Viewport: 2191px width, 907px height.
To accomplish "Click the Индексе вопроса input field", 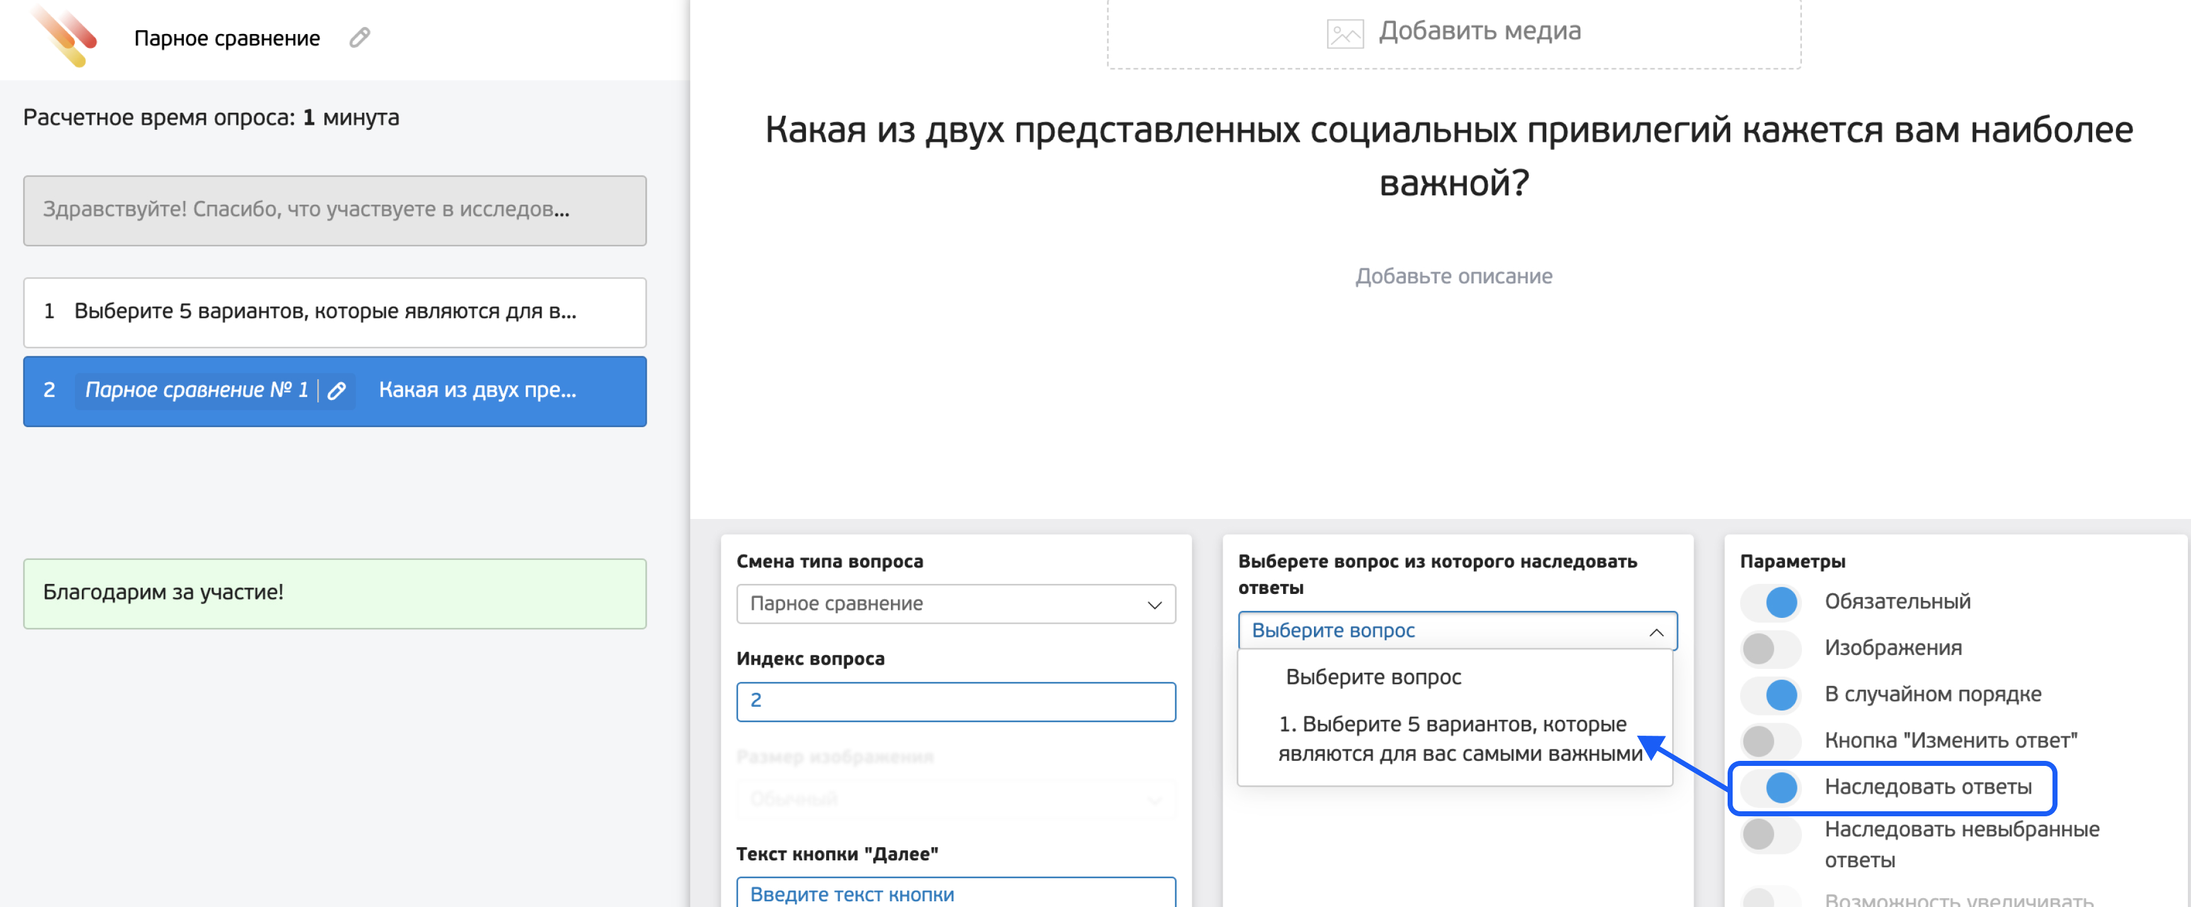I will point(955,701).
